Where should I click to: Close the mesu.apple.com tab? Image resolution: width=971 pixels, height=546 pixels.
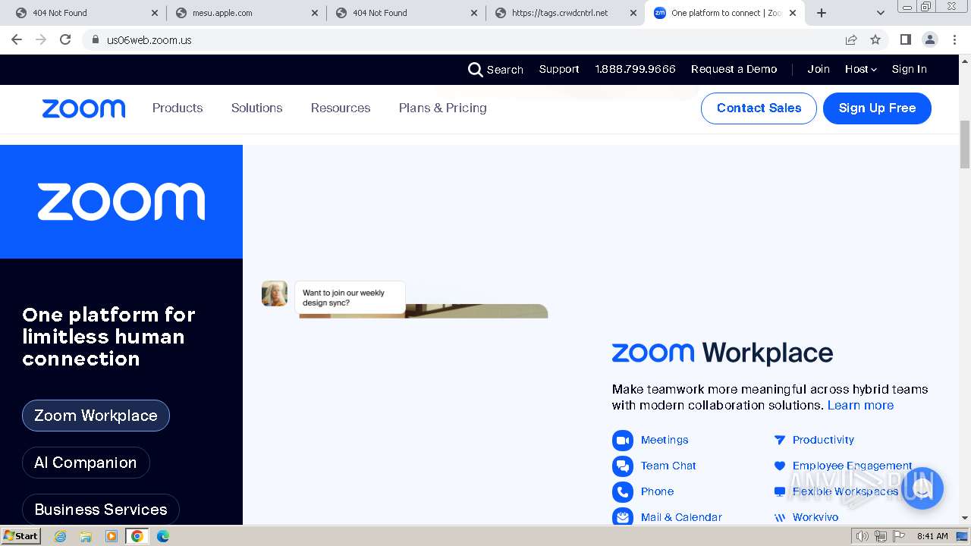click(x=314, y=13)
